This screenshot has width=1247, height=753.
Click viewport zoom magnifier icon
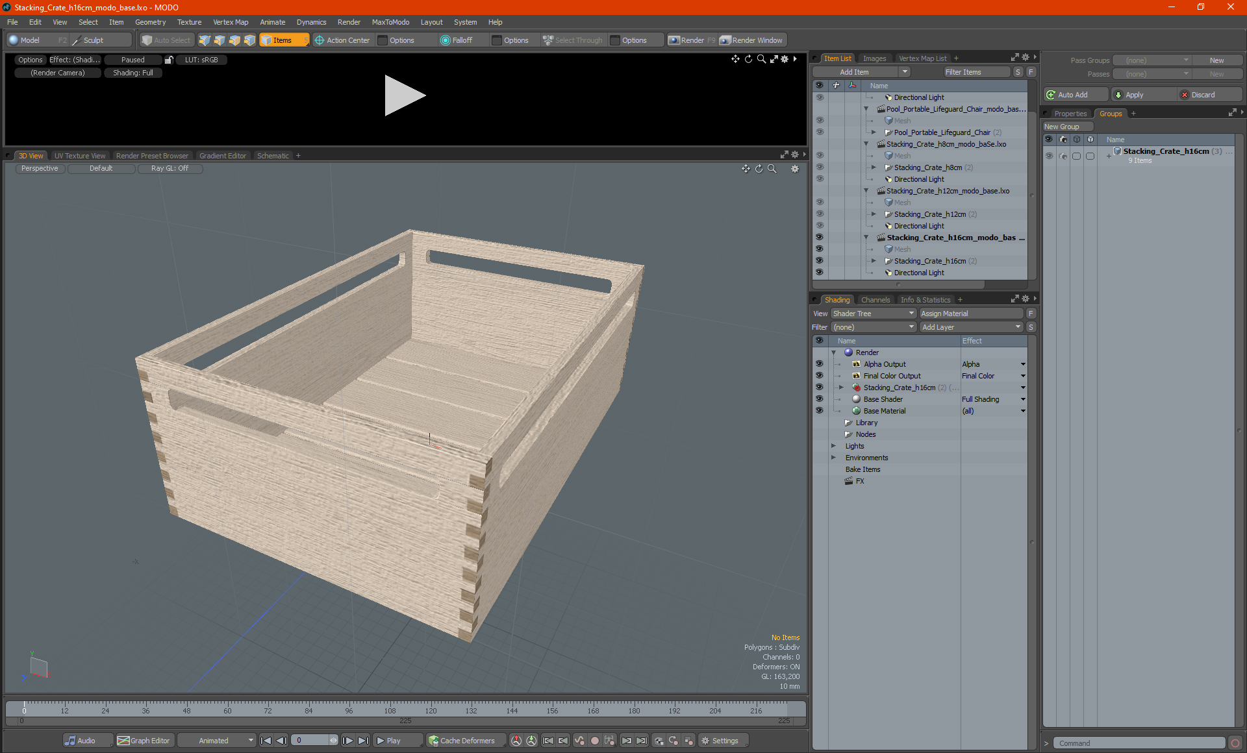772,169
